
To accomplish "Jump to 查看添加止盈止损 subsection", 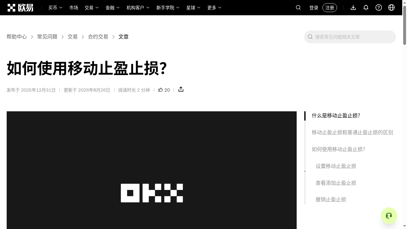I will click(x=336, y=183).
